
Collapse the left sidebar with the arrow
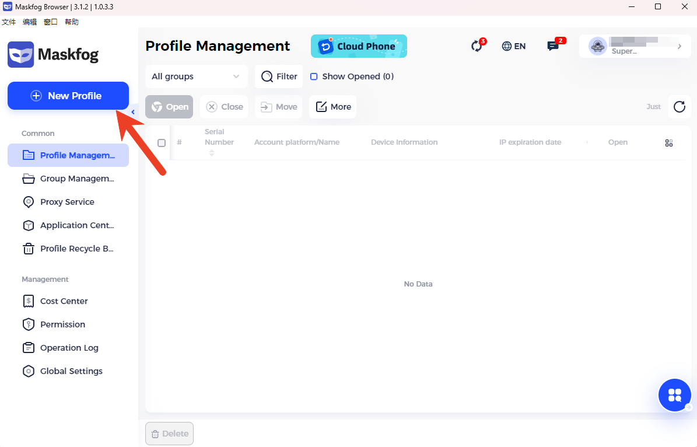[x=133, y=112]
